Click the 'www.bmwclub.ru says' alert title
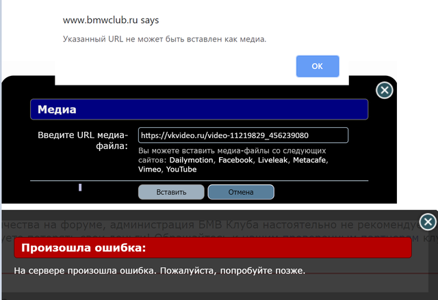Screen dimensions: 438x300 pos(111,20)
